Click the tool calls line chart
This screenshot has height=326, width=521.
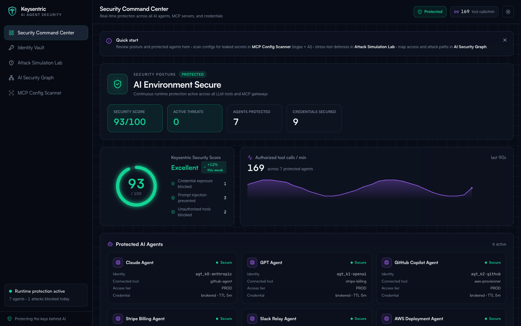click(360, 189)
